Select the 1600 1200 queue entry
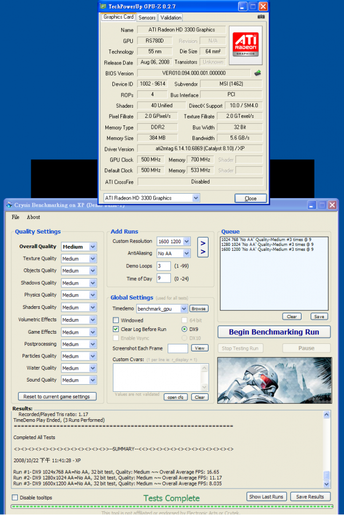 click(x=267, y=249)
